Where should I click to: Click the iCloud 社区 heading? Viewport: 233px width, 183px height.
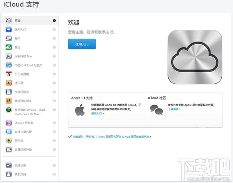(157, 98)
